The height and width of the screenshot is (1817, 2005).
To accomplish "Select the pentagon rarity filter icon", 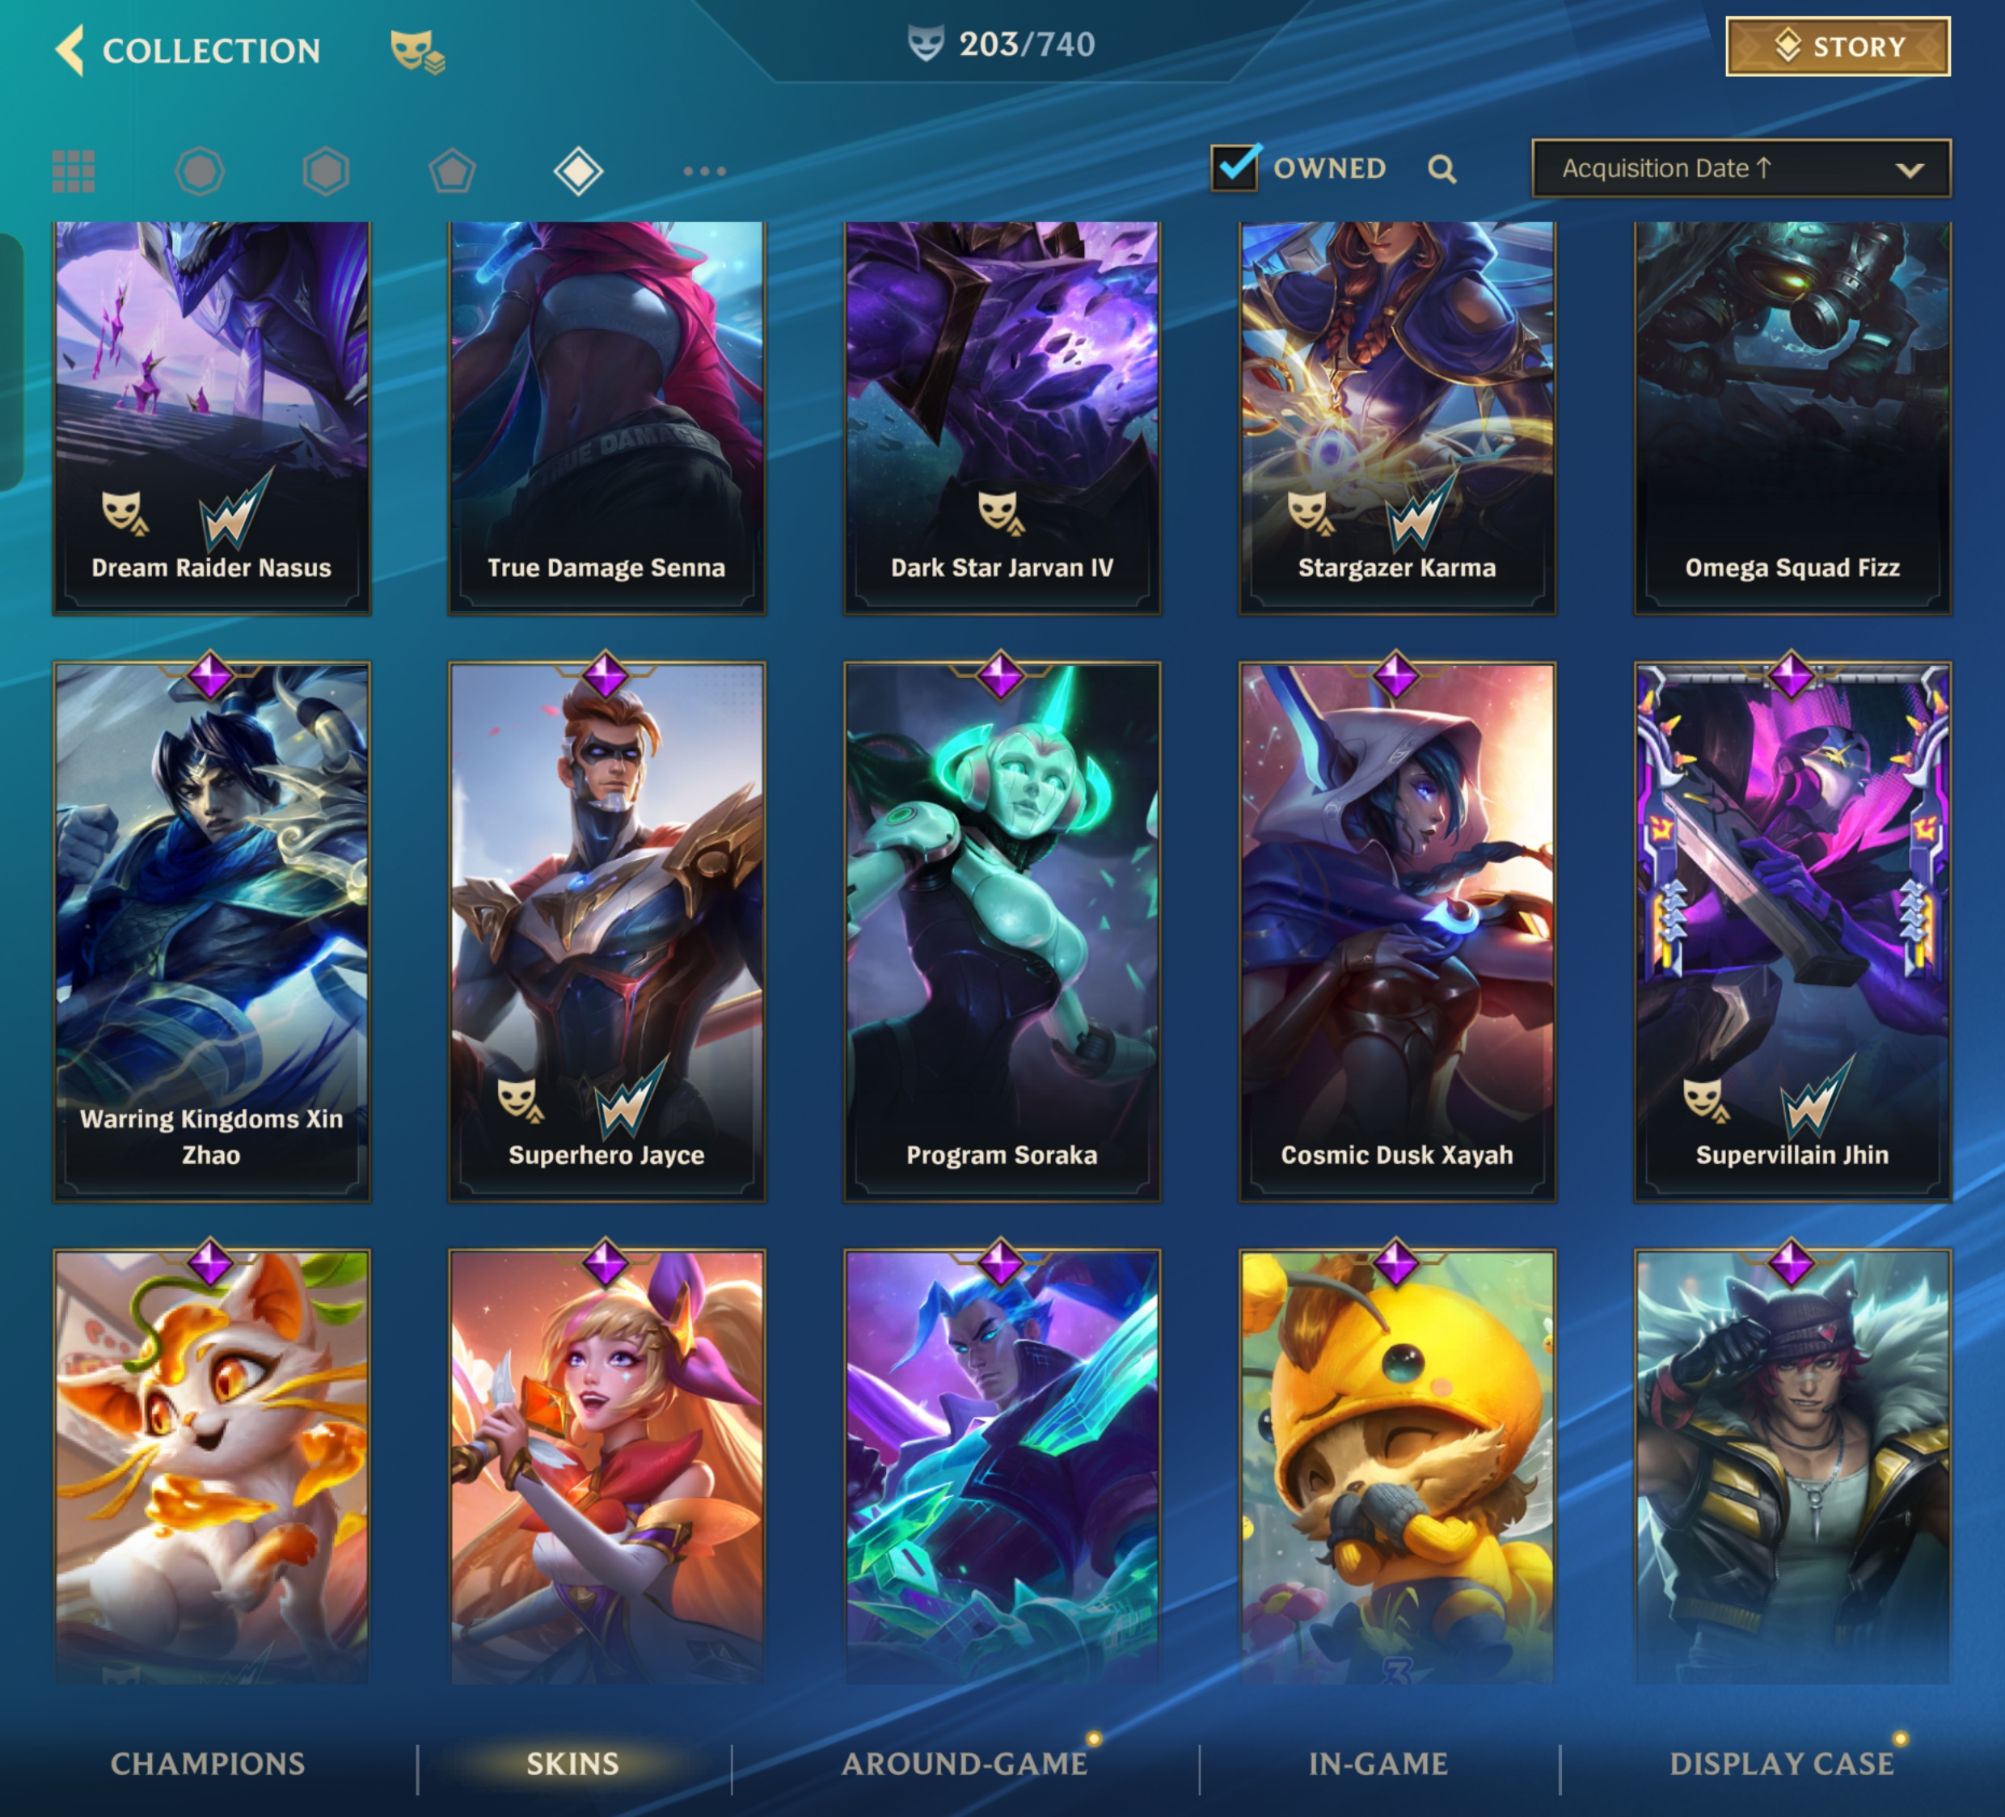I will click(451, 171).
